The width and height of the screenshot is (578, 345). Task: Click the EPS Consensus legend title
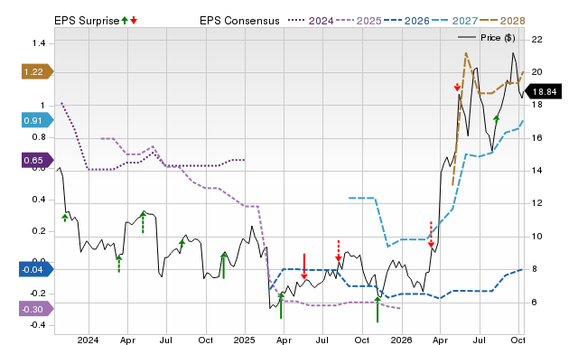coord(239,21)
